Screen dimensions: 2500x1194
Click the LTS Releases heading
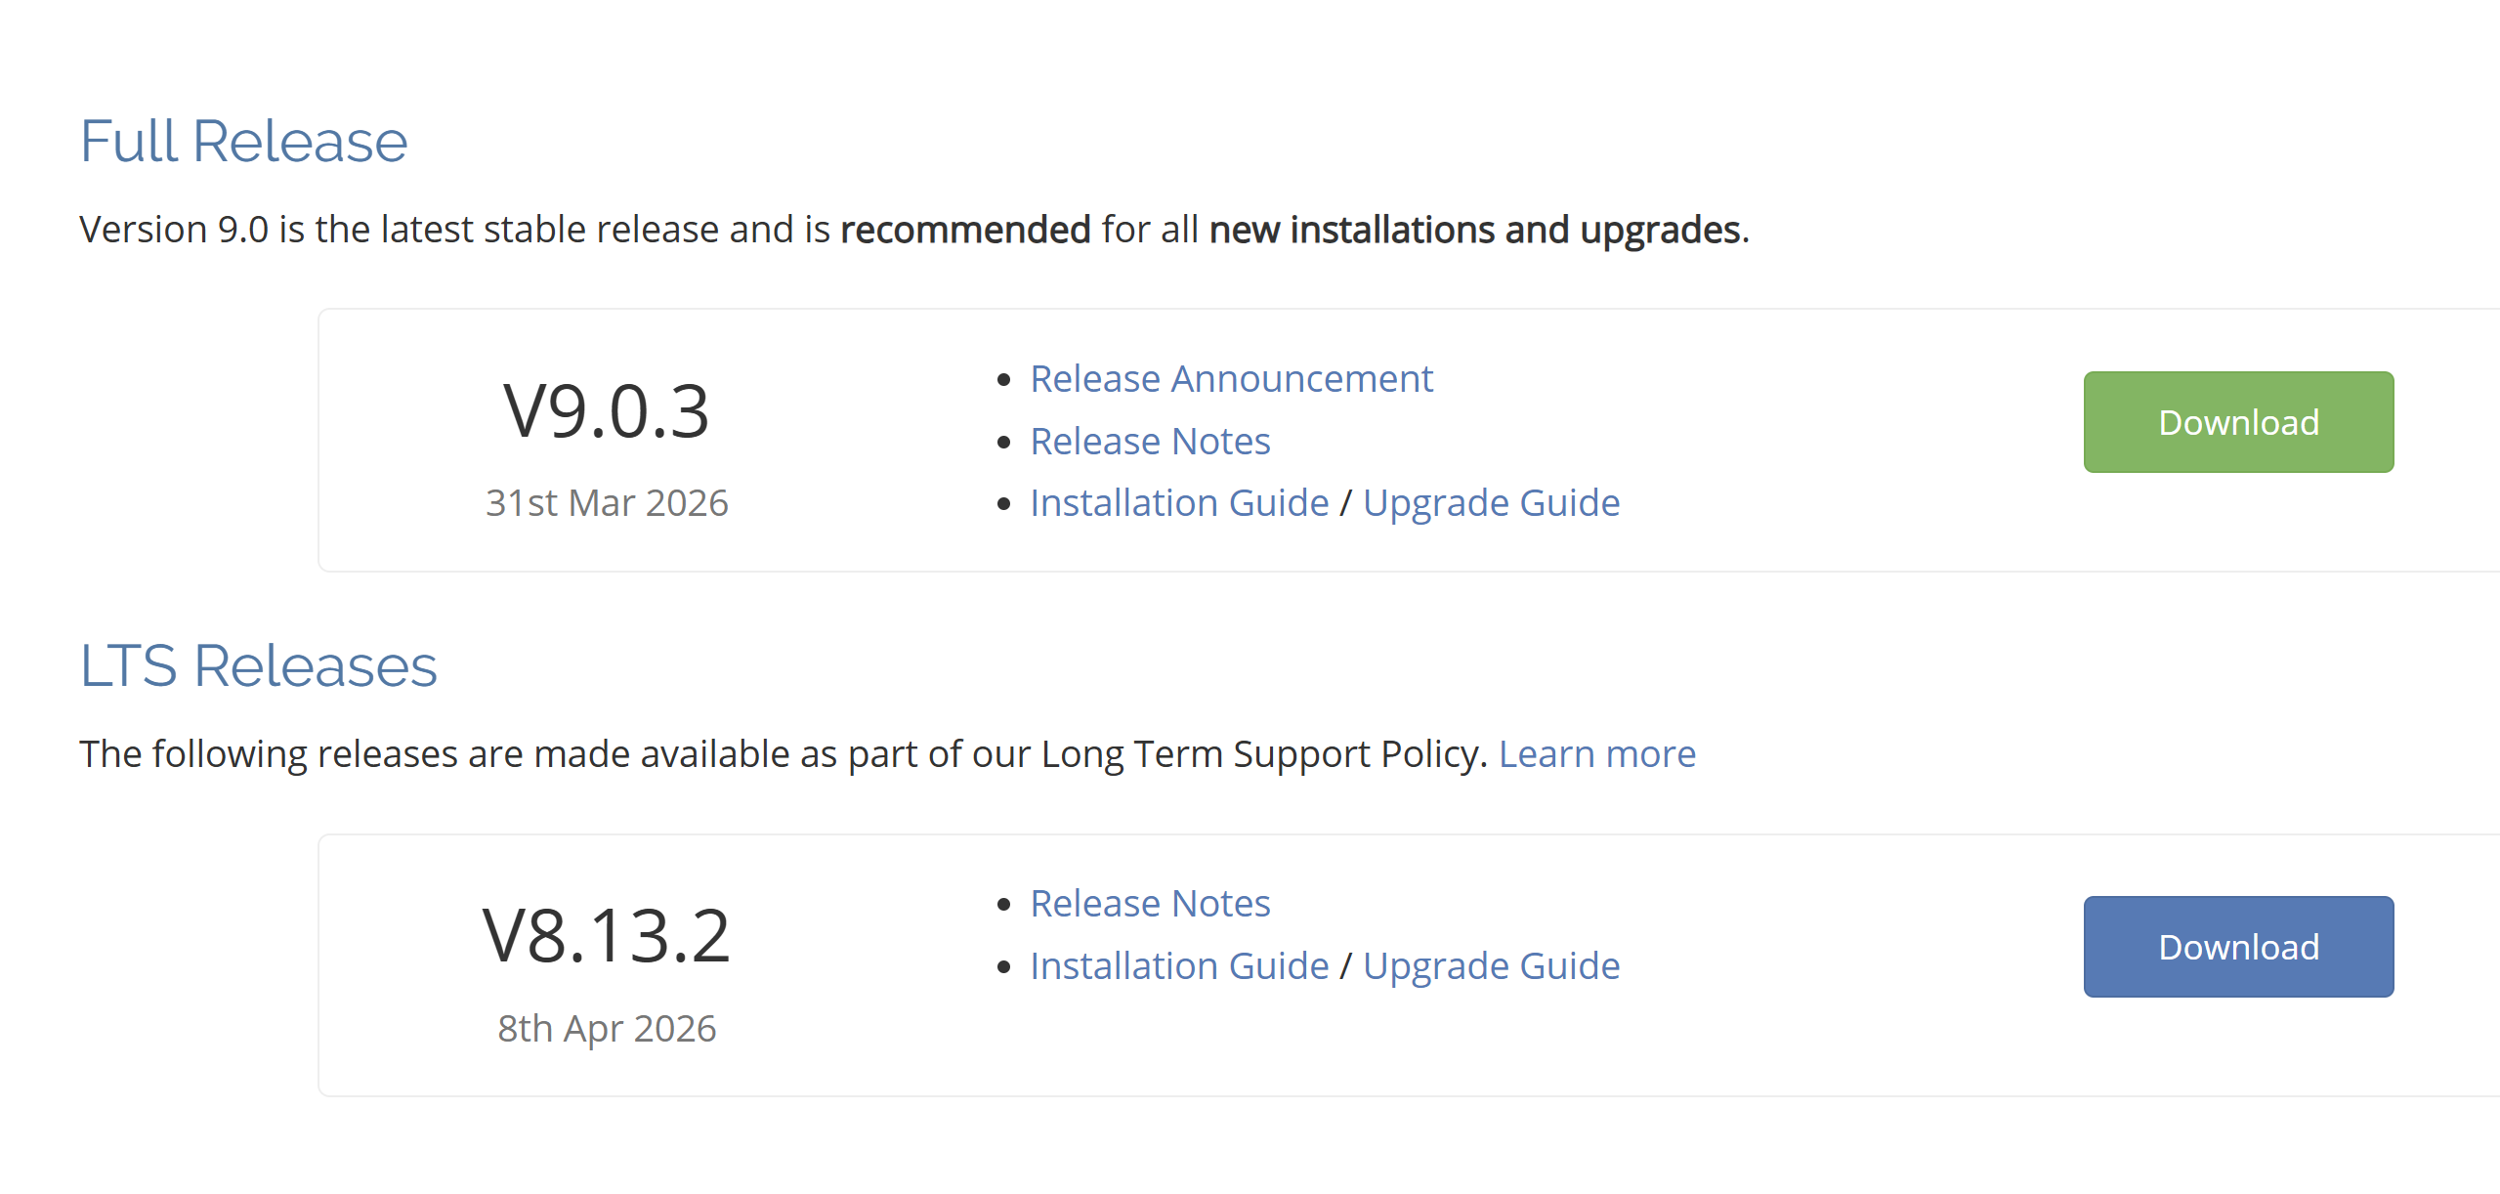point(258,666)
